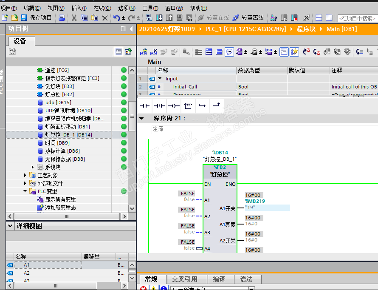Collapse the 程序段 21 network
The image size is (378, 290).
[x=142, y=119]
